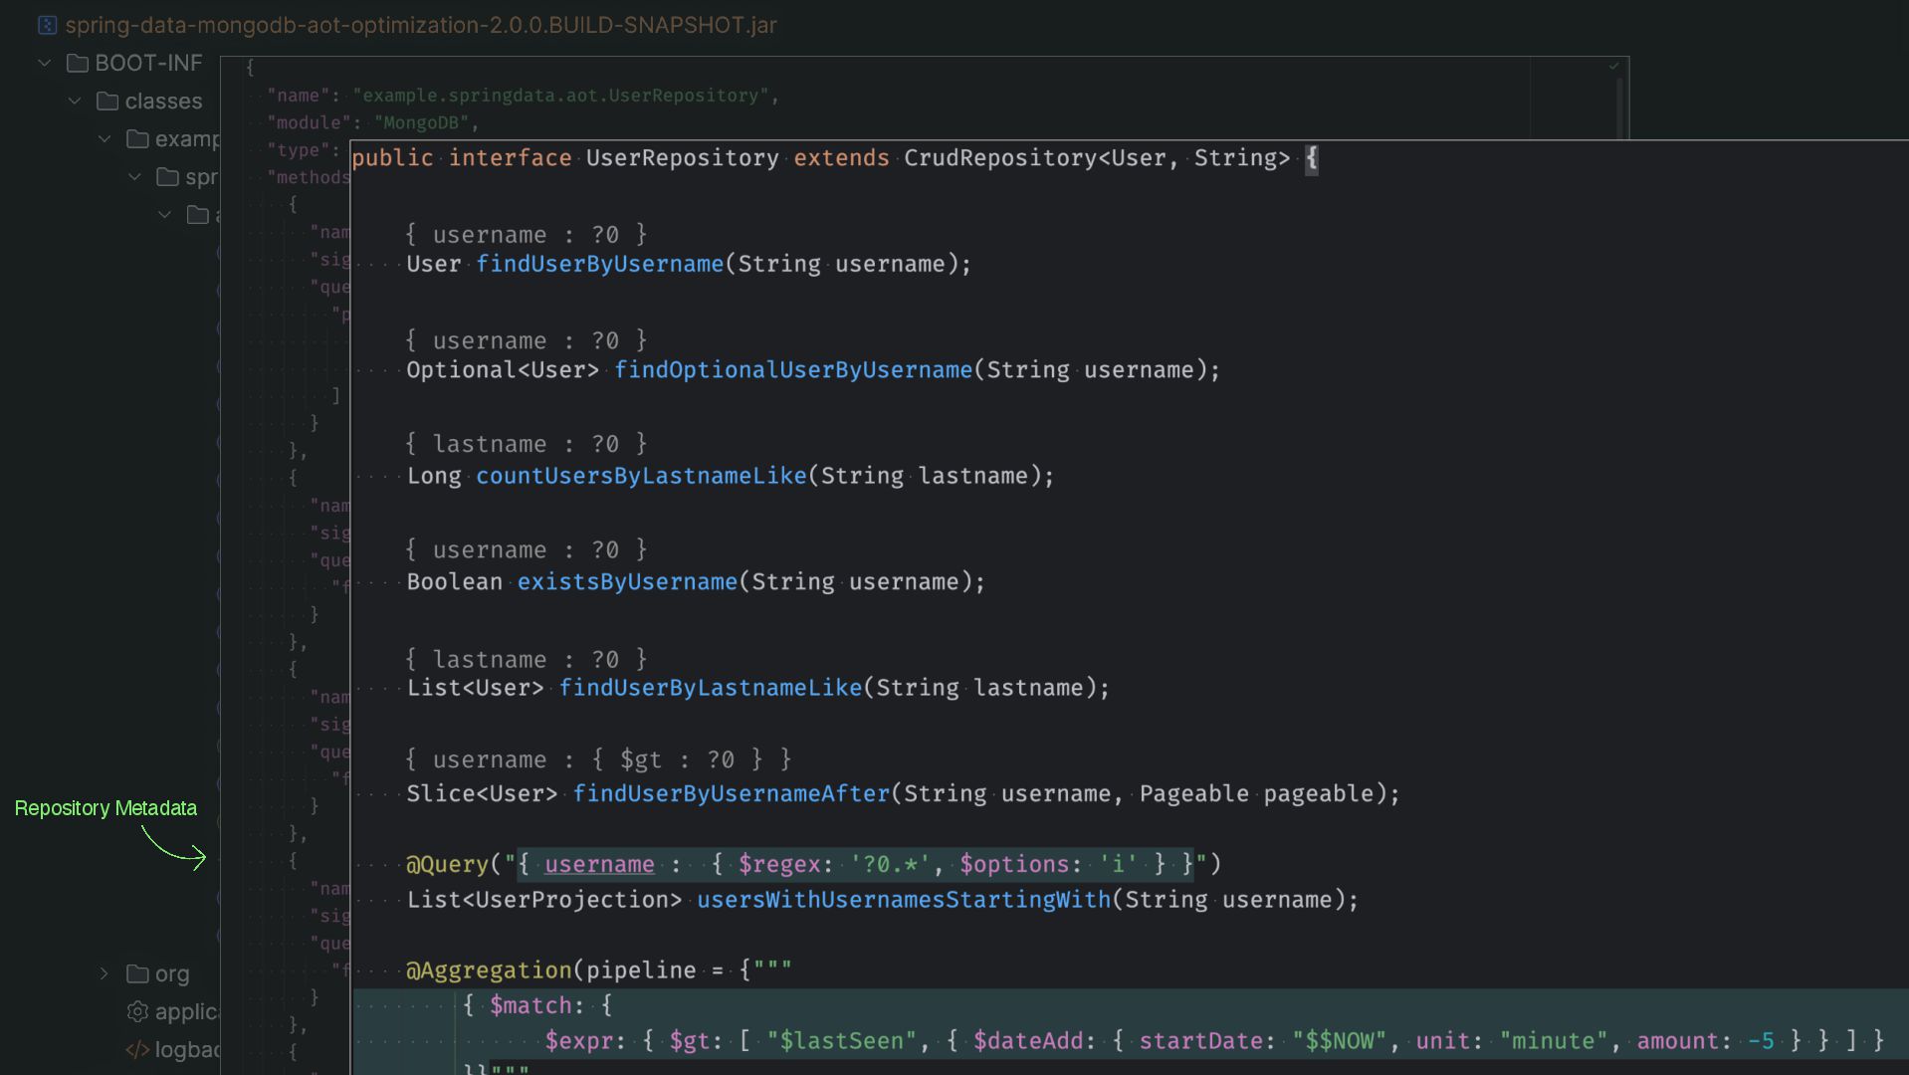The width and height of the screenshot is (1909, 1075).
Task: Click the jar archive file icon
Action: point(47,25)
